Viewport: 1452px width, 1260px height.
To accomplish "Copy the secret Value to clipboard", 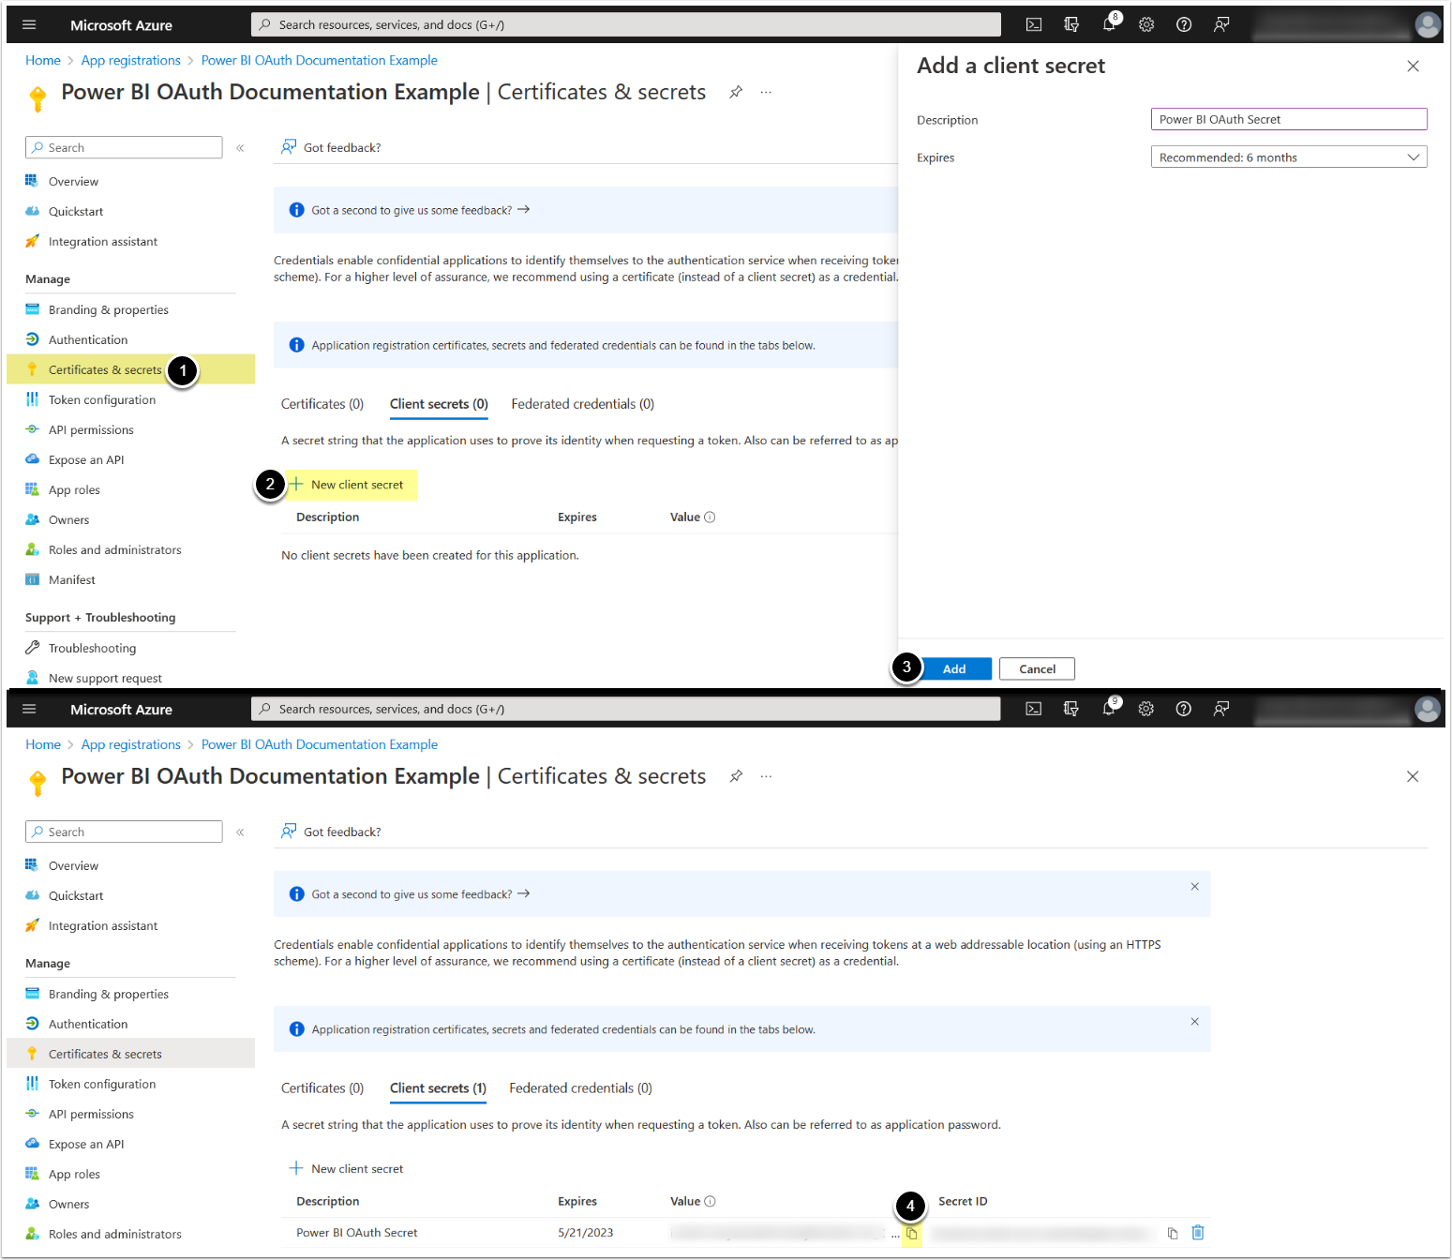I will [x=911, y=1234].
